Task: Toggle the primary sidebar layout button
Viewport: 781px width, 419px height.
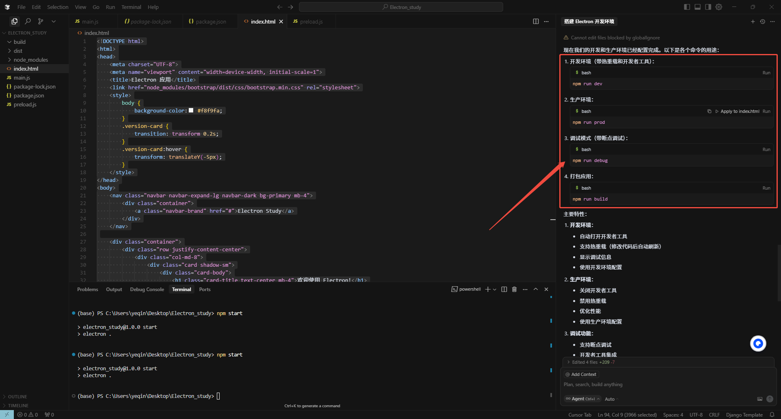Action: click(687, 7)
